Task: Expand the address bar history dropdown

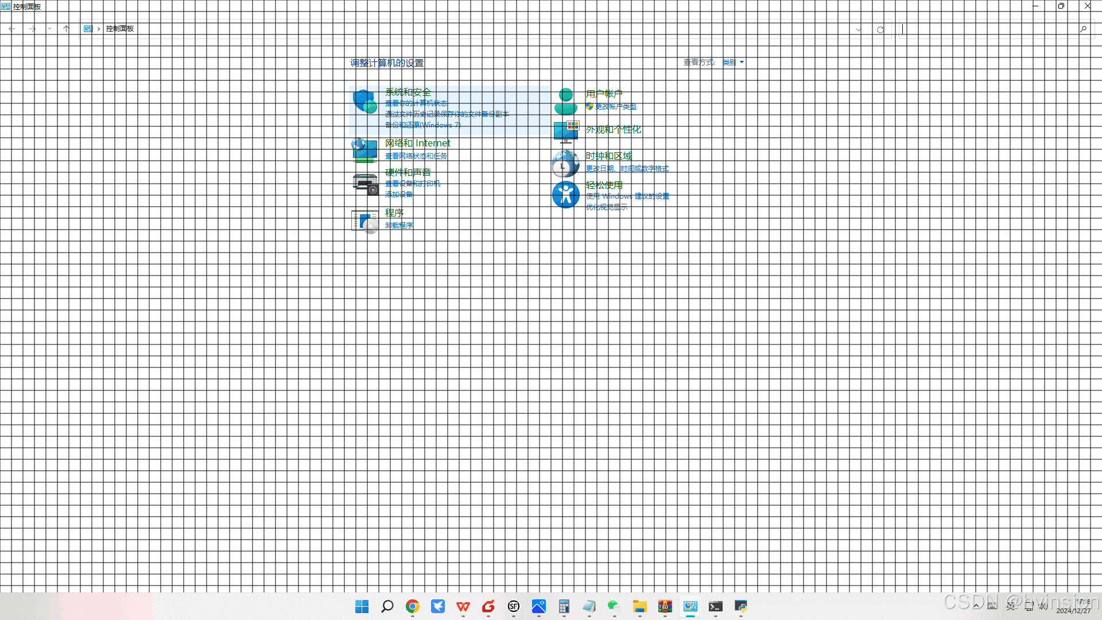Action: pos(859,29)
